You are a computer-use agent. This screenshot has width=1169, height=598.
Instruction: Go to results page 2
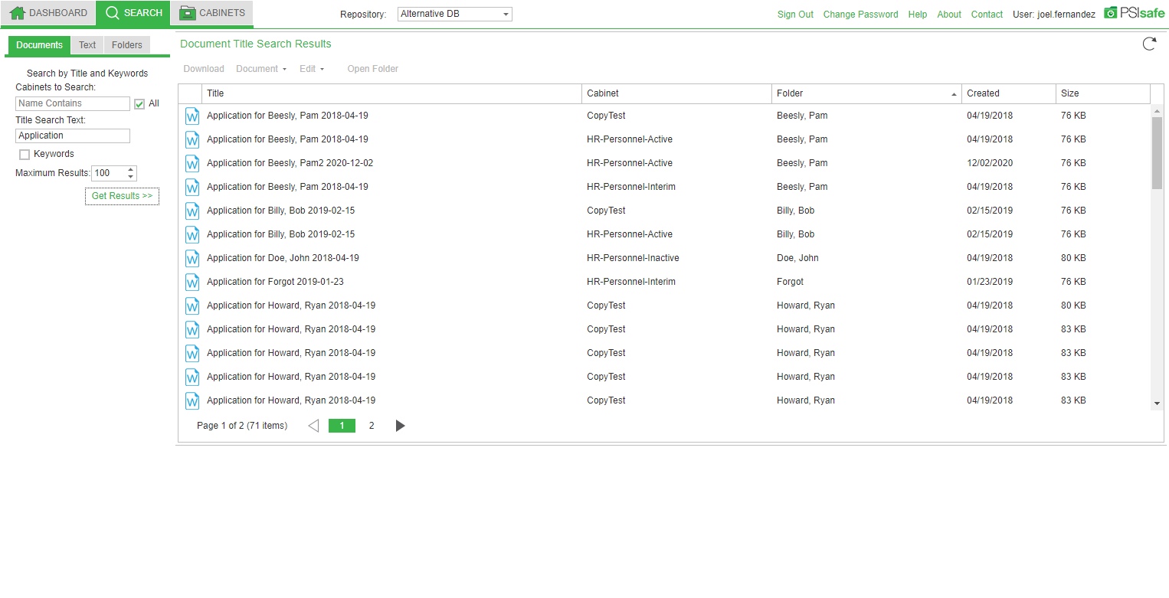click(x=372, y=426)
